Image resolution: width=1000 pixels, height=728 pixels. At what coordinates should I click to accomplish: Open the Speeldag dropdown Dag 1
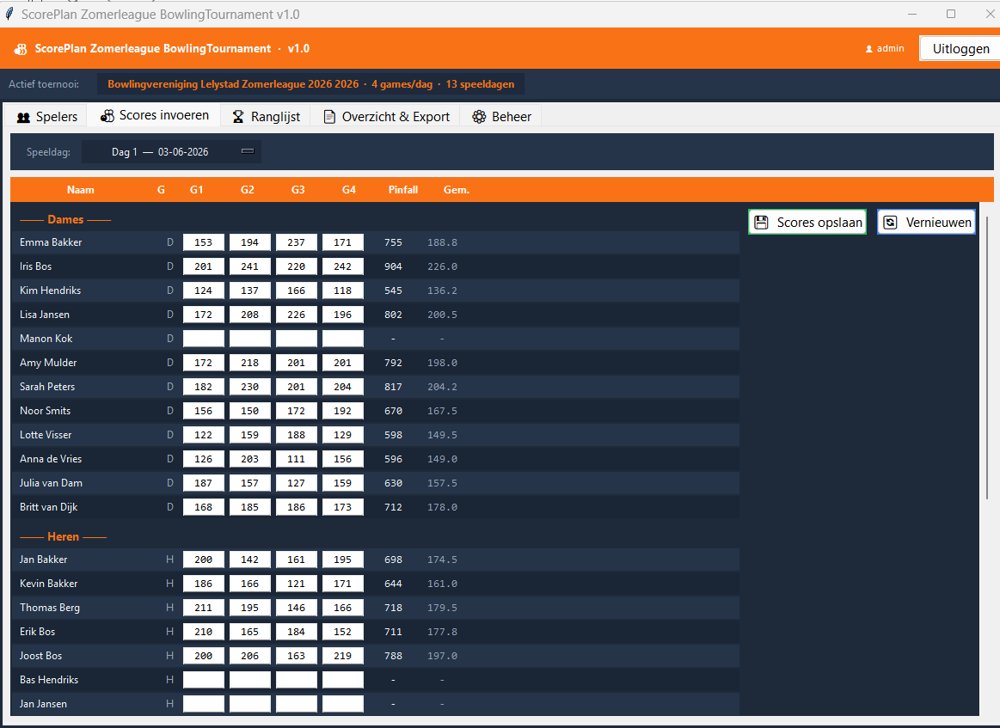click(x=172, y=152)
